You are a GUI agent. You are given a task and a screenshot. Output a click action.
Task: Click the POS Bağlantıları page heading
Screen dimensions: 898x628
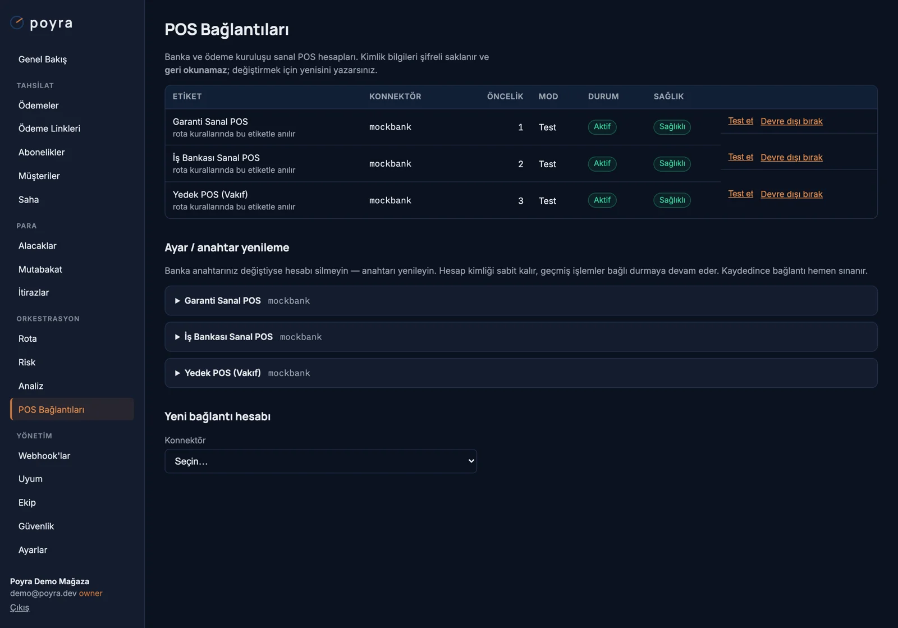[227, 29]
